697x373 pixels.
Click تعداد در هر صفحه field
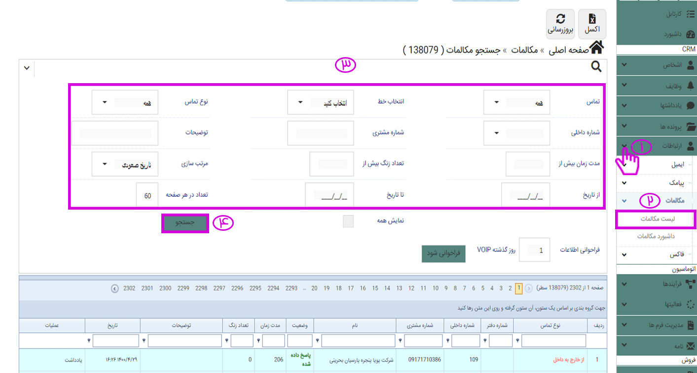pyautogui.click(x=147, y=195)
